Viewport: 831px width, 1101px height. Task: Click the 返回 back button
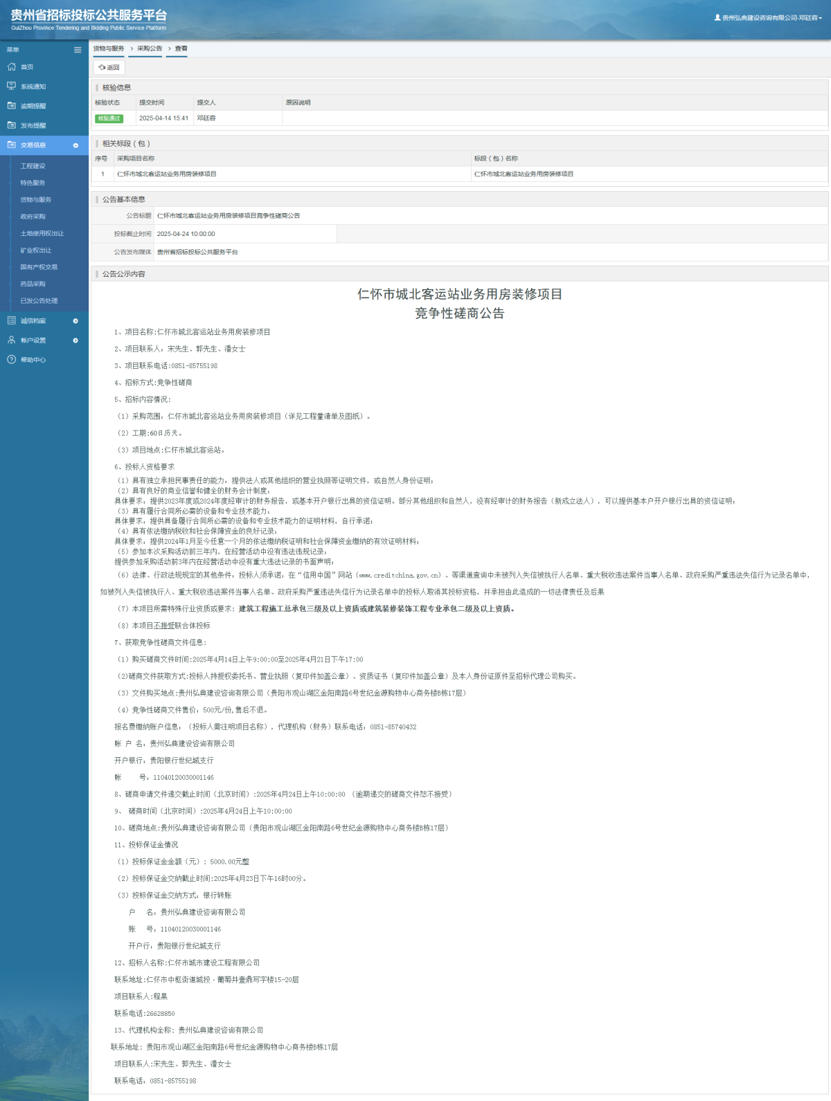point(109,67)
